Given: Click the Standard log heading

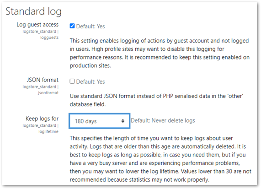Looking at the screenshot, I should (33, 11).
